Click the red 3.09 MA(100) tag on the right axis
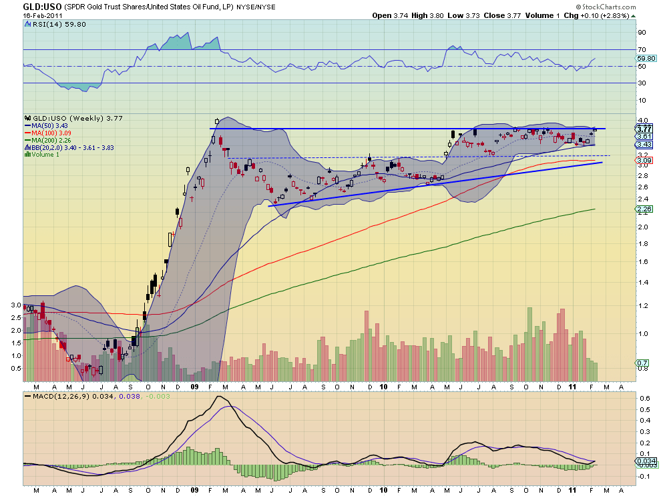This screenshot has height=496, width=661. pos(644,161)
